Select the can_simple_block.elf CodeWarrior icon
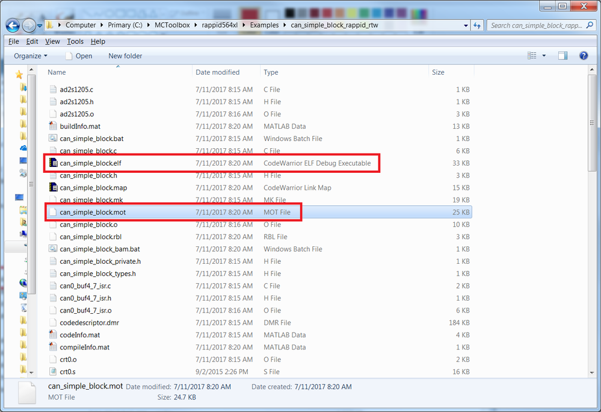Image resolution: width=601 pixels, height=412 pixels. [x=54, y=163]
